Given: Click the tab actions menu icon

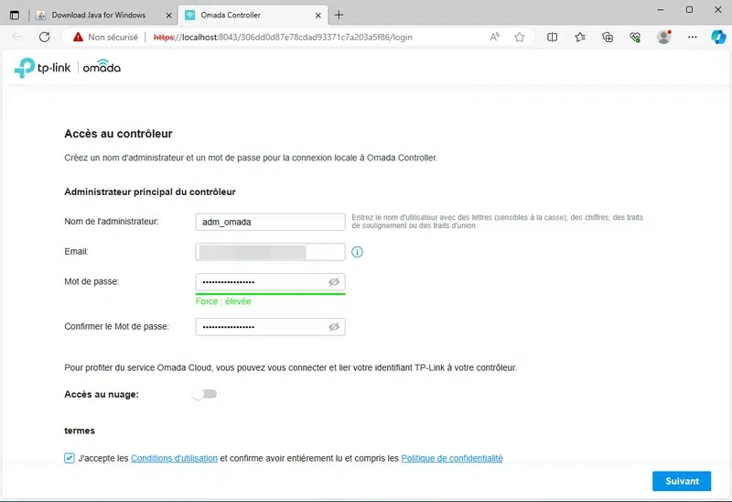Looking at the screenshot, I should pyautogui.click(x=15, y=15).
